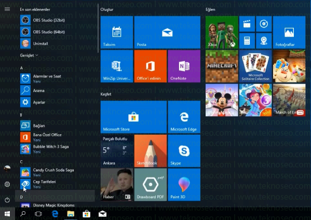Expand the Start menu hamburger navigation
Screen dimensions: 311x220
(7, 9)
